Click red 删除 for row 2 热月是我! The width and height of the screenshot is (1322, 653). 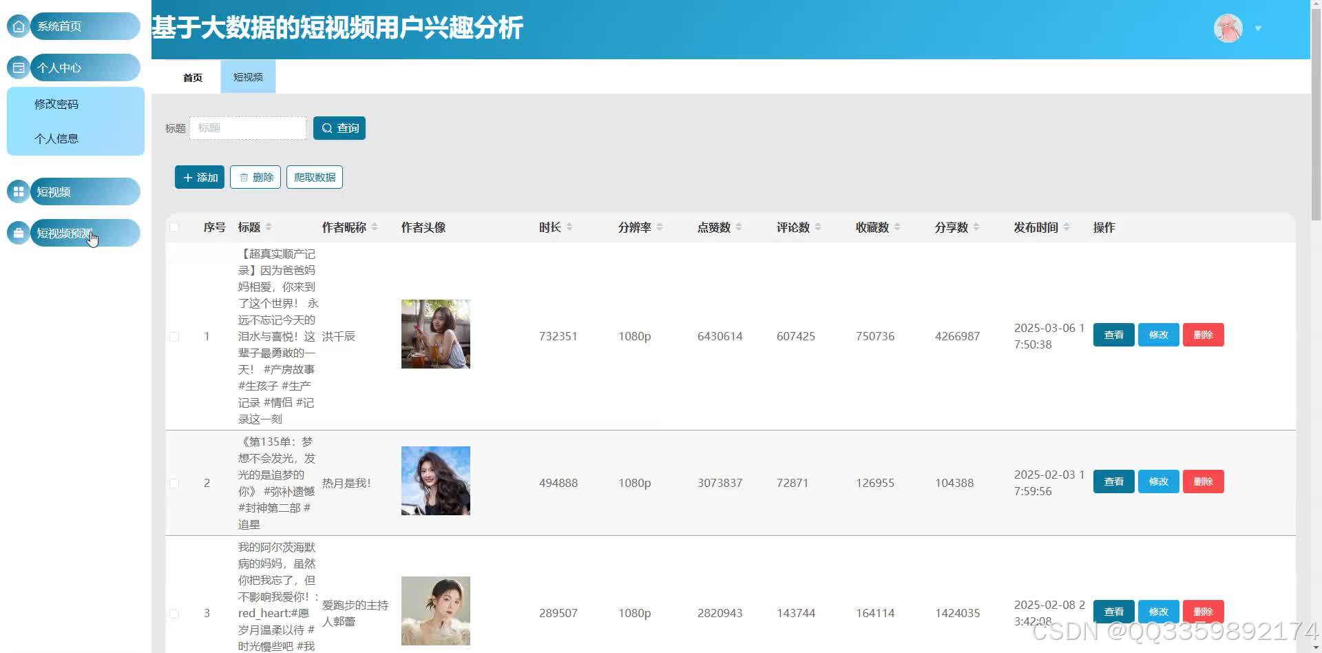click(1204, 481)
